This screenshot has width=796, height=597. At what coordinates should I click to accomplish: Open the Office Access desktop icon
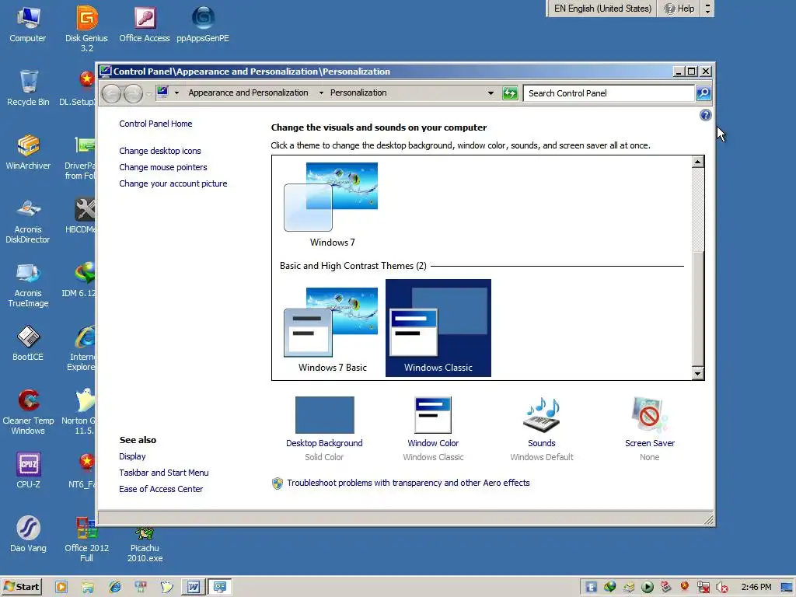coord(145,24)
